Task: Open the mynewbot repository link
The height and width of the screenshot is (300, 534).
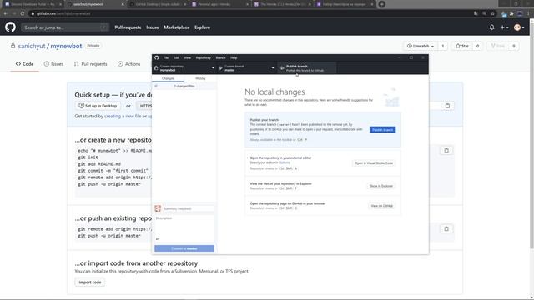Action: (x=66, y=46)
